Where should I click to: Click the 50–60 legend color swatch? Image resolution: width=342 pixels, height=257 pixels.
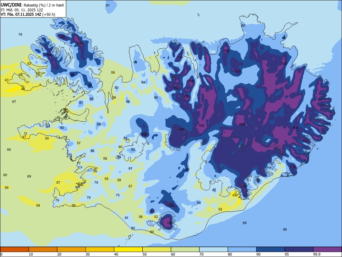157,249
